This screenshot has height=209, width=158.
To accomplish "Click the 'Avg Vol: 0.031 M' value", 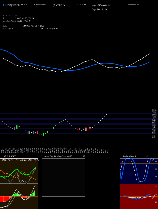I will [101, 6].
